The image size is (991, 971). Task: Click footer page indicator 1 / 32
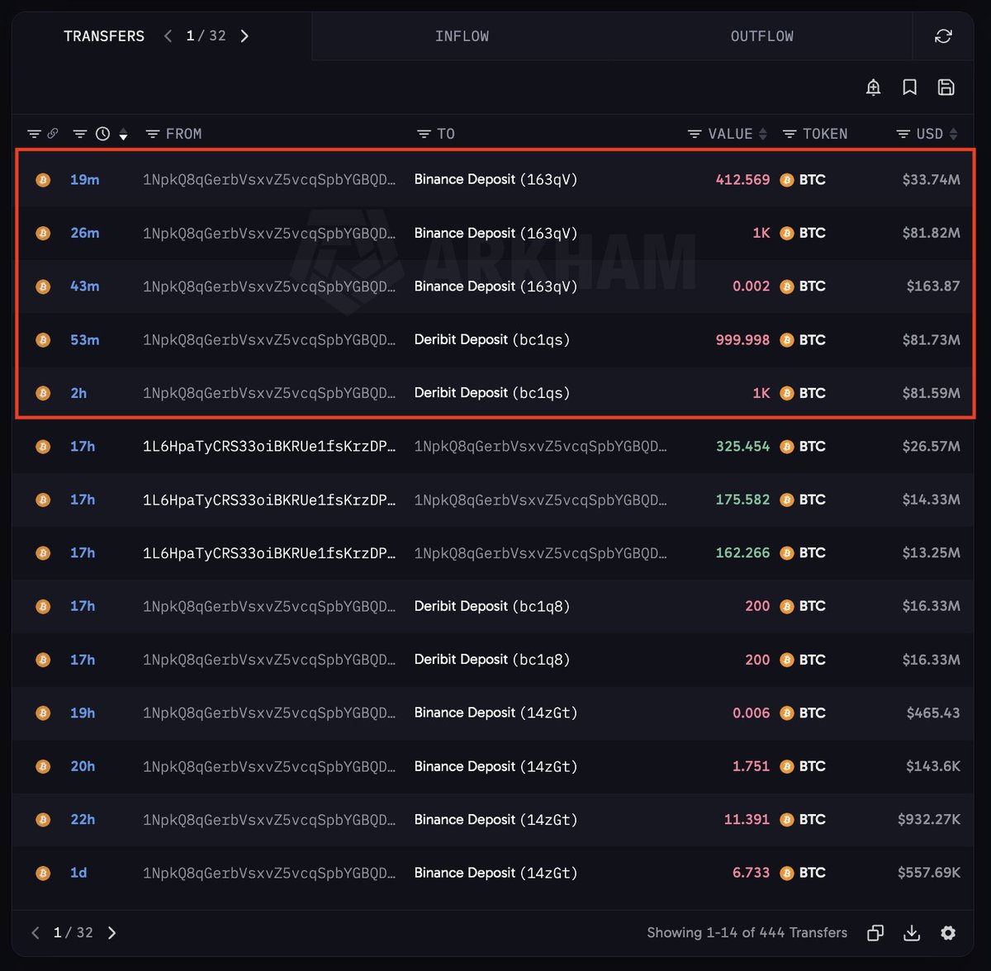(x=73, y=933)
